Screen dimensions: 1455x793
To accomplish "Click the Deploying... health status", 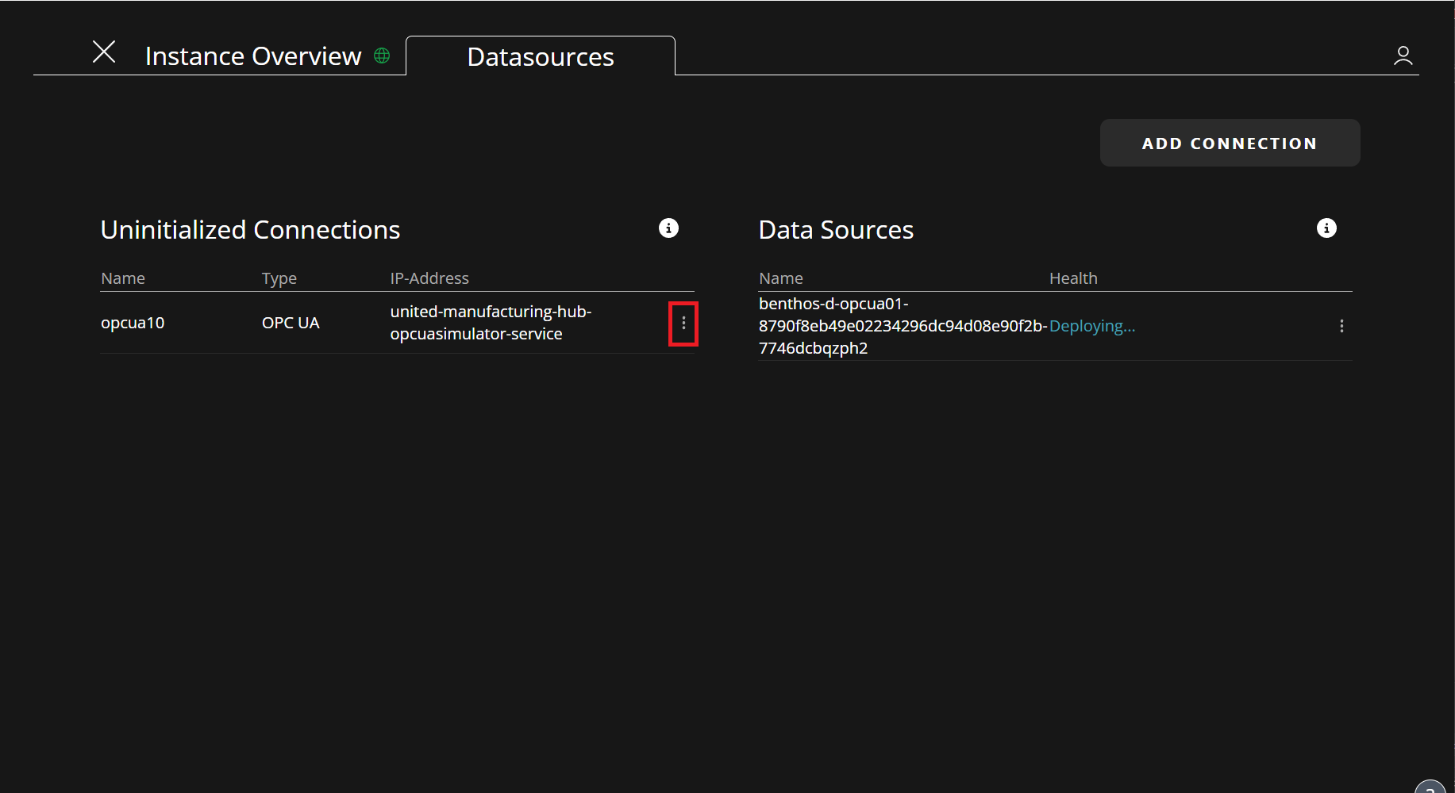I will (1092, 326).
